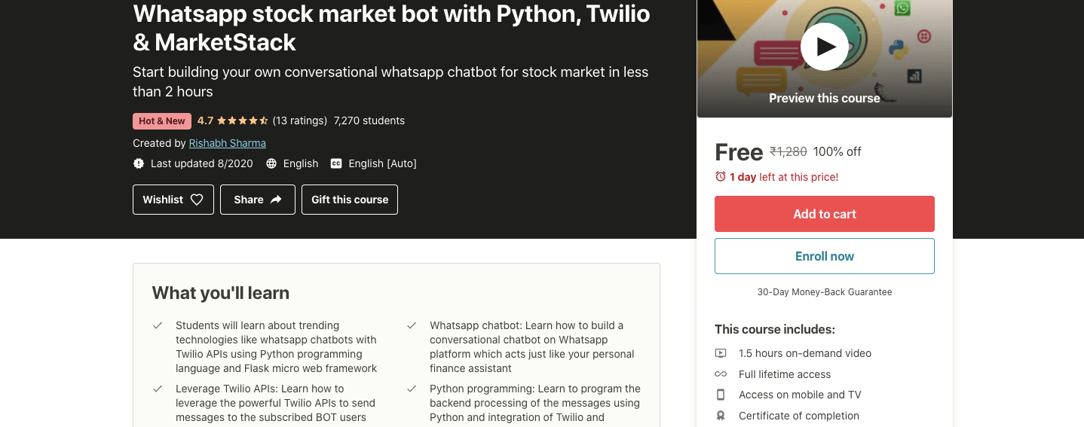Open Rishabh Sharma's instructor profile
This screenshot has width=1084, height=427.
coord(227,143)
